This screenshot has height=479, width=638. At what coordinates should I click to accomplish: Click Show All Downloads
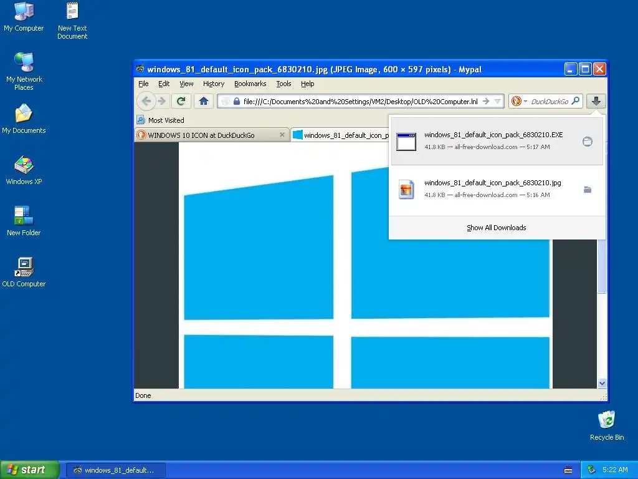497,228
